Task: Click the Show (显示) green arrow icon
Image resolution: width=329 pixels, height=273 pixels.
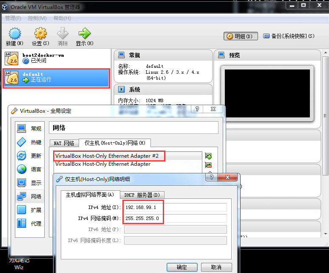Action: (x=84, y=33)
